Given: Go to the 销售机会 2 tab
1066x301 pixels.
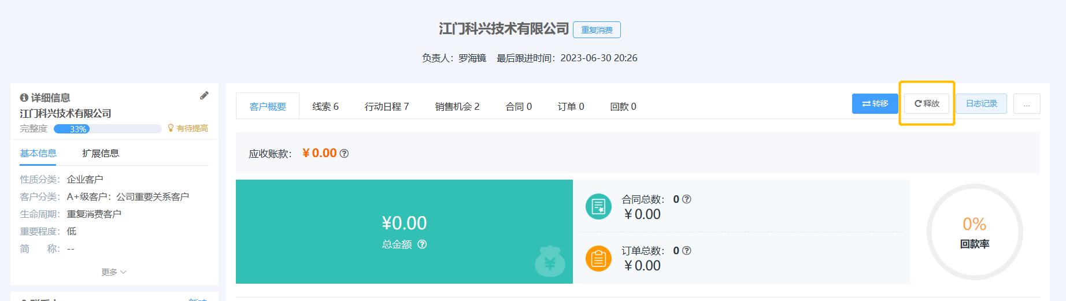Looking at the screenshot, I should [x=457, y=106].
